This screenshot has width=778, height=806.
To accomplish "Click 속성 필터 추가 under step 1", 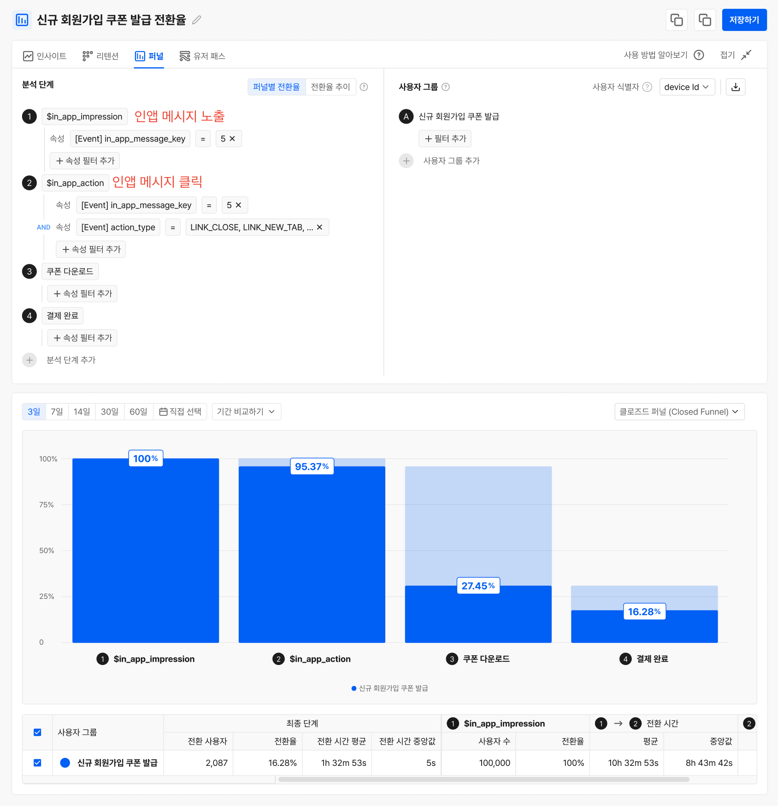I will [85, 161].
